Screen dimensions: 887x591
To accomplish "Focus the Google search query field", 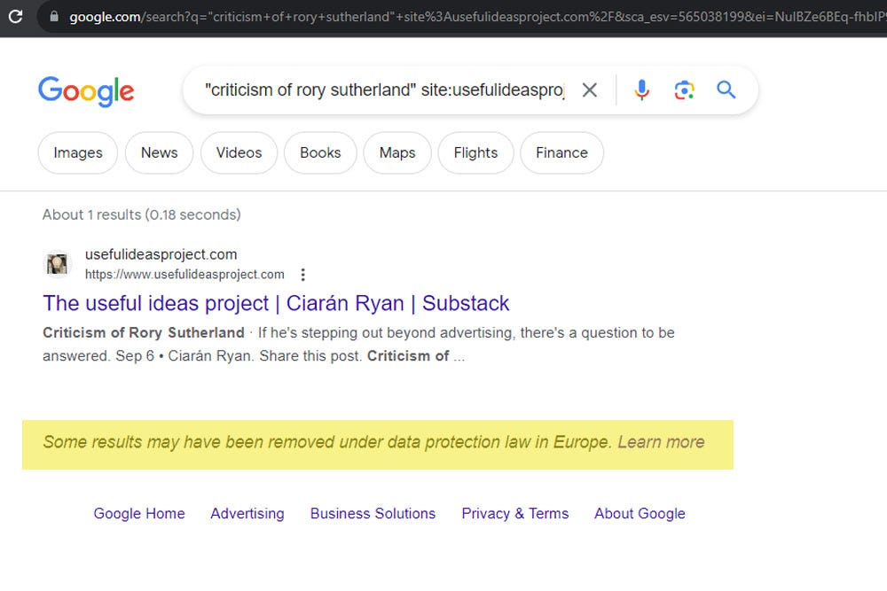I will tap(385, 89).
